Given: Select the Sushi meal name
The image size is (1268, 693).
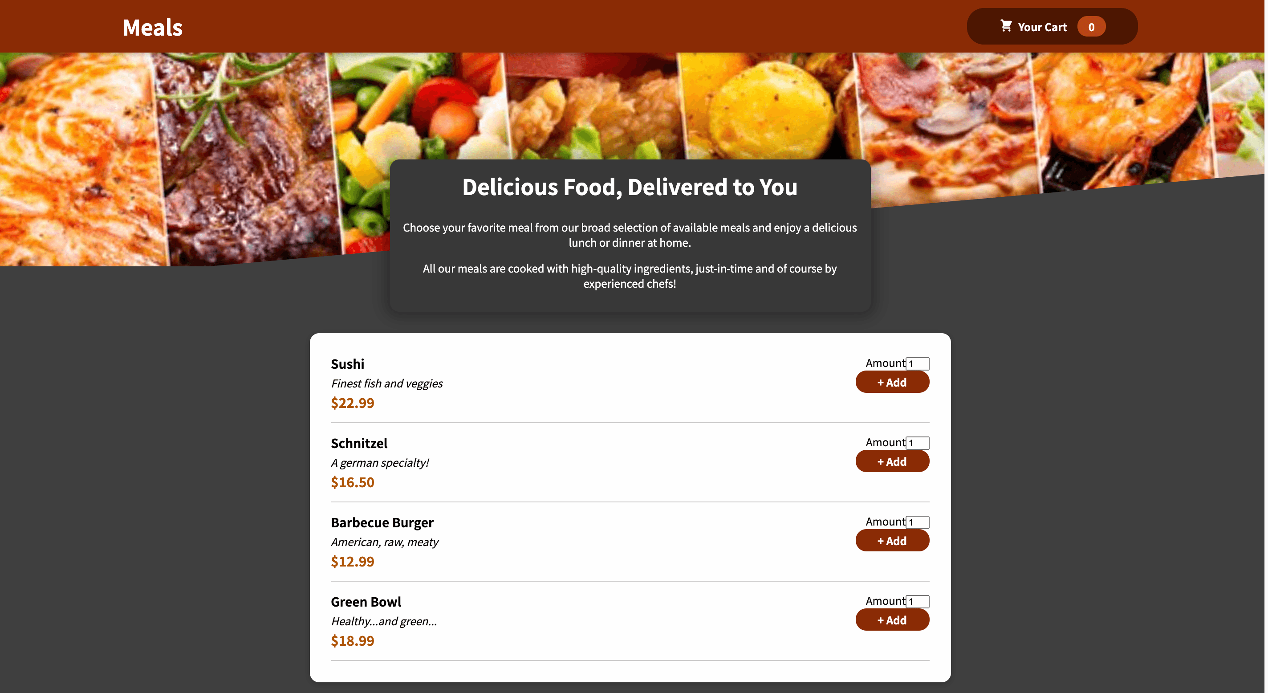Looking at the screenshot, I should coord(348,364).
